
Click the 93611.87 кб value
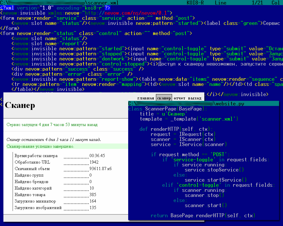[100, 169]
